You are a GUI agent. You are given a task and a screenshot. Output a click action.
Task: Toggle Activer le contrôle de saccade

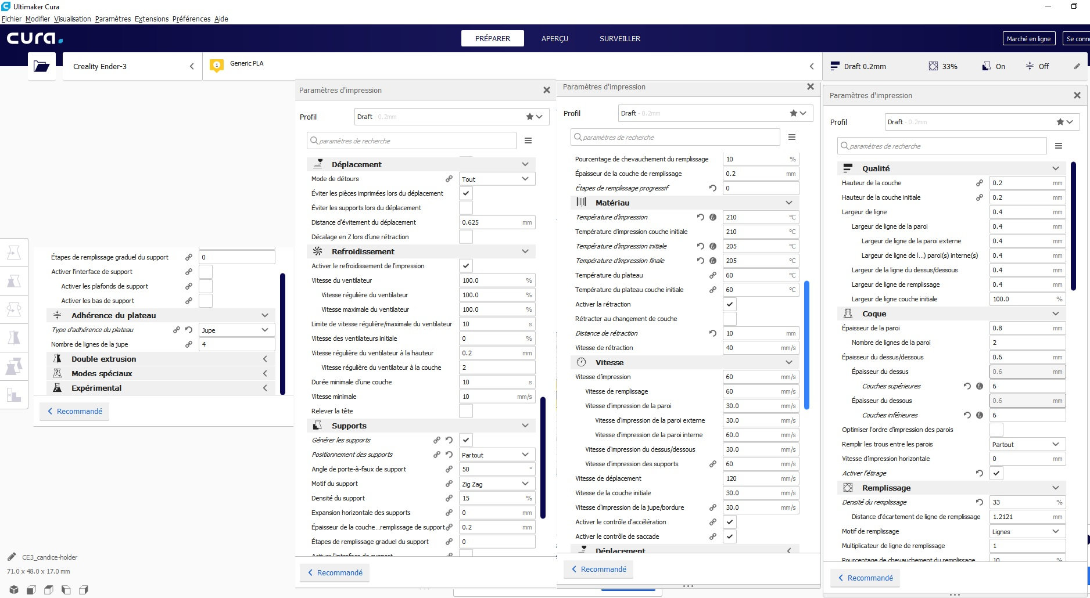click(x=730, y=536)
